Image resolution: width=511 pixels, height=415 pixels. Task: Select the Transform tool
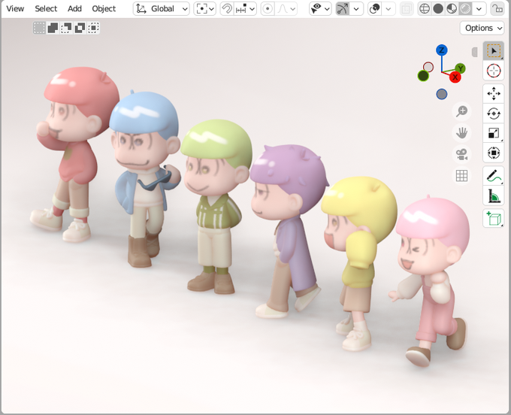click(494, 153)
